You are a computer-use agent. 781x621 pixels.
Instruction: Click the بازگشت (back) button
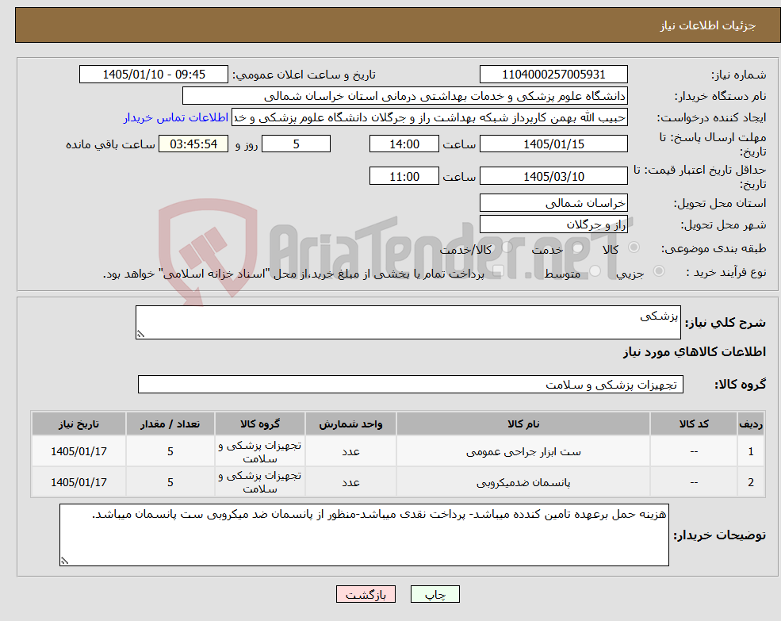(366, 594)
